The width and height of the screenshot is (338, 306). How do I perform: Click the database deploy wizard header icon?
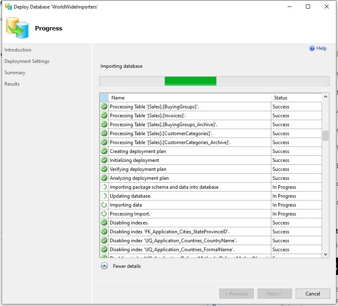[x=17, y=28]
